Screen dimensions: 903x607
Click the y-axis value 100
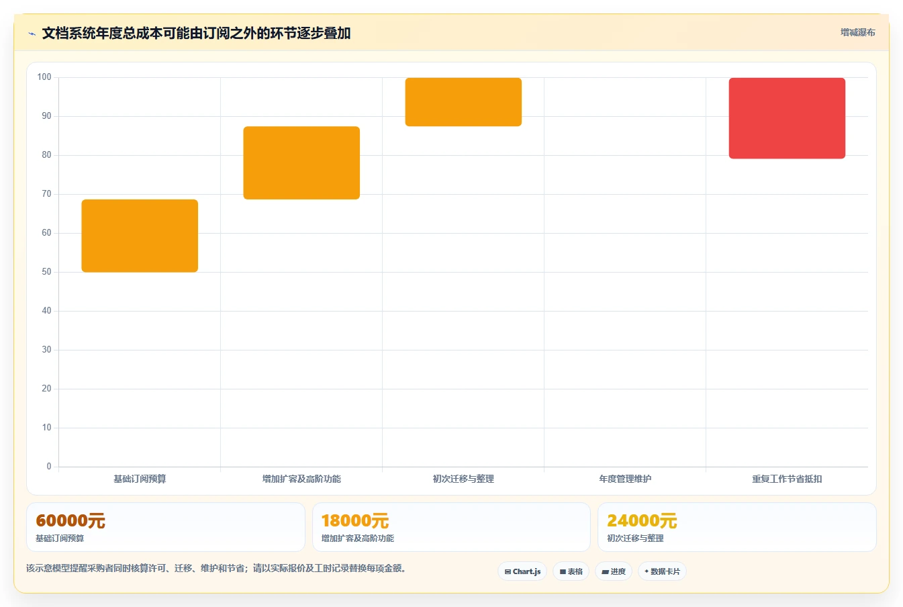(x=44, y=77)
